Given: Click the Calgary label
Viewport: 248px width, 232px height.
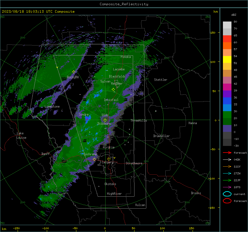Looking at the screenshot, I should click(107, 162).
